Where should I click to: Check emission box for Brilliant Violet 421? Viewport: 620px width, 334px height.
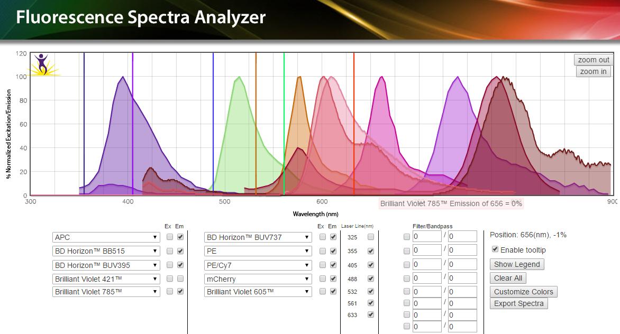pos(180,279)
